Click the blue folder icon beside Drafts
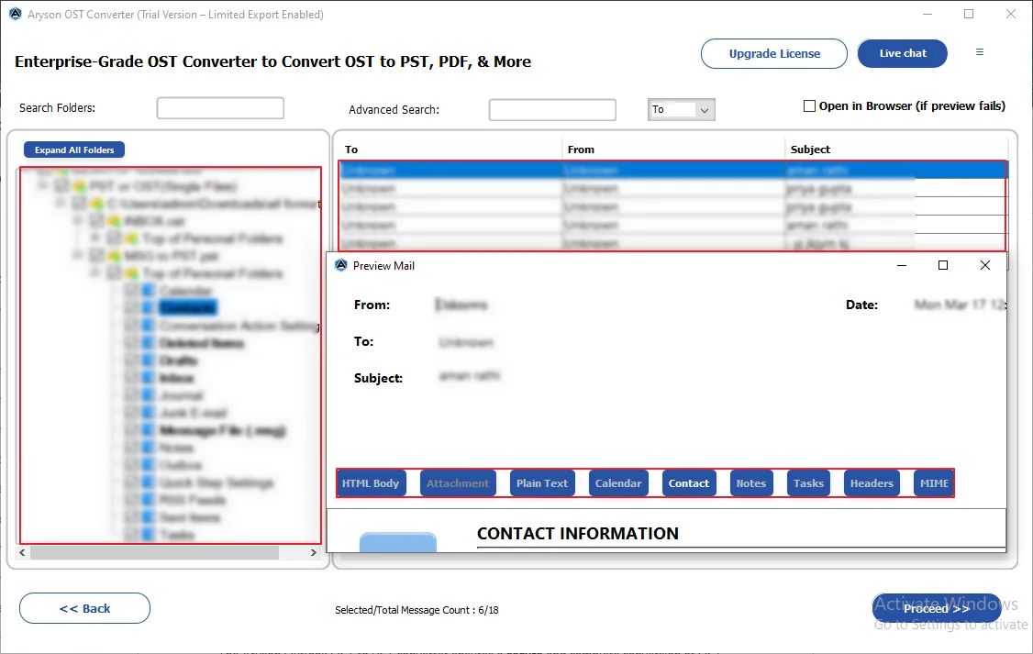 pyautogui.click(x=149, y=360)
